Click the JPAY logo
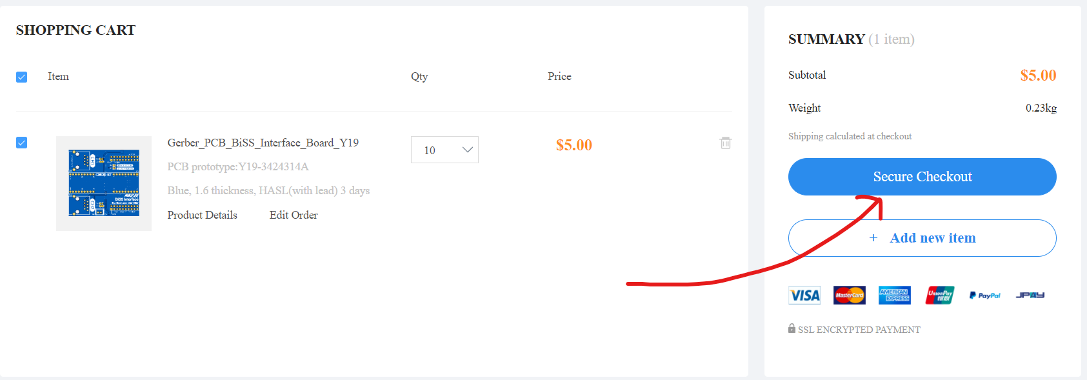 point(1030,295)
